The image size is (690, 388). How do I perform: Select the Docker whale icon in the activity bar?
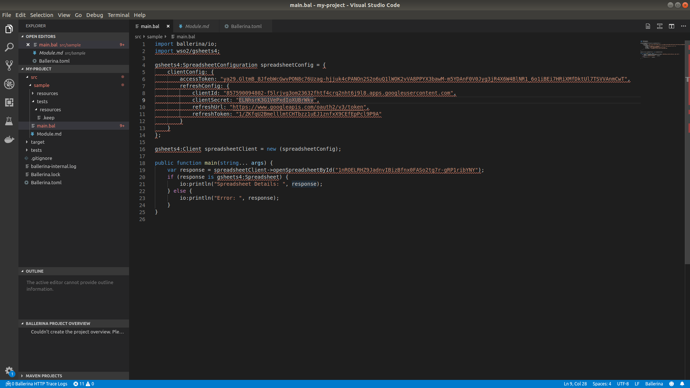point(9,139)
